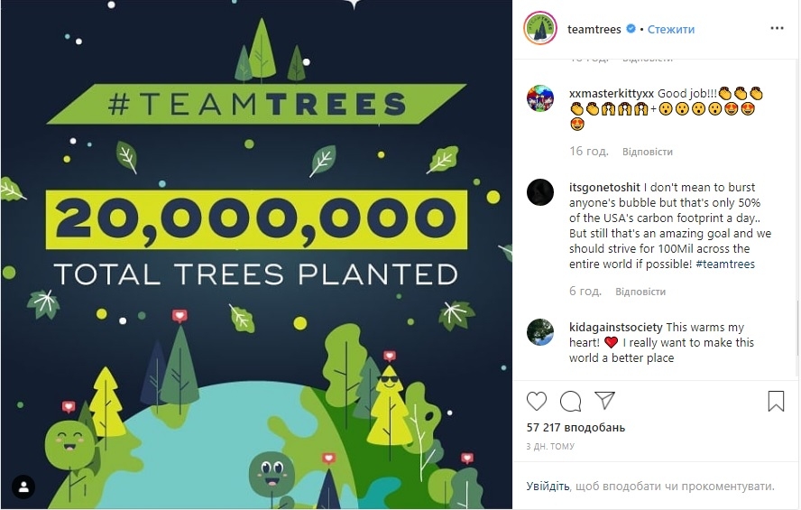This screenshot has height=510, width=801.
Task: Open itsgonetoshit commenter avatar
Action: [540, 192]
